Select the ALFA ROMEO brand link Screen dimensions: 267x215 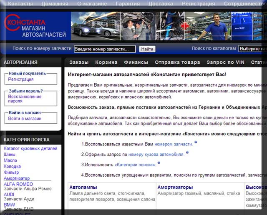18,184
